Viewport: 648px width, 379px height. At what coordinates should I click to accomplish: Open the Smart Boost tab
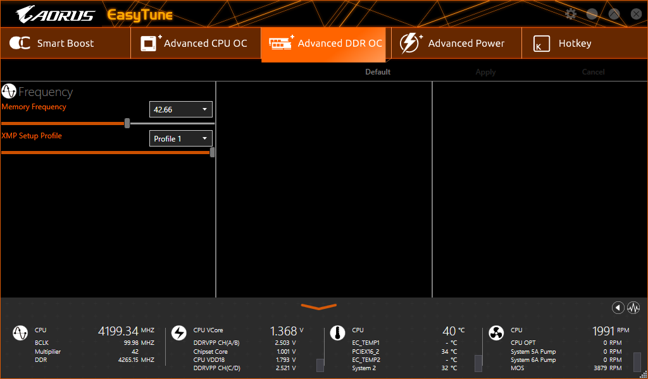click(65, 44)
